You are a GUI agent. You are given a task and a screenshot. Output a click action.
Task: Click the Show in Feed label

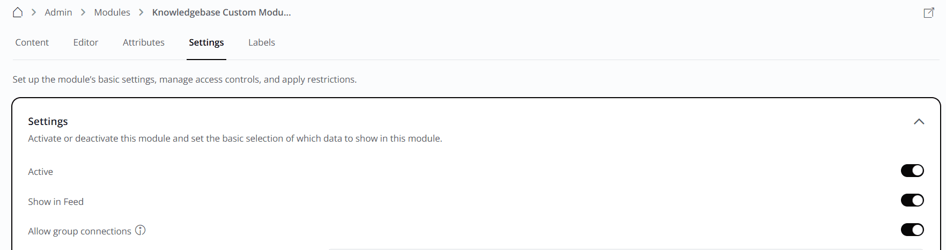coord(56,202)
